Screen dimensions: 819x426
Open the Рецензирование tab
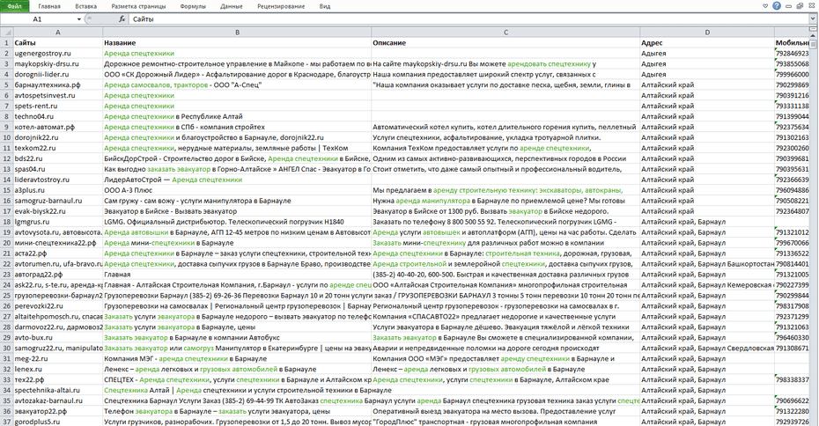(281, 5)
